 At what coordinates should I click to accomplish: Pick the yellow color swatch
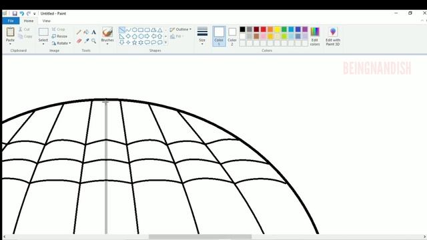pyautogui.click(x=278, y=29)
